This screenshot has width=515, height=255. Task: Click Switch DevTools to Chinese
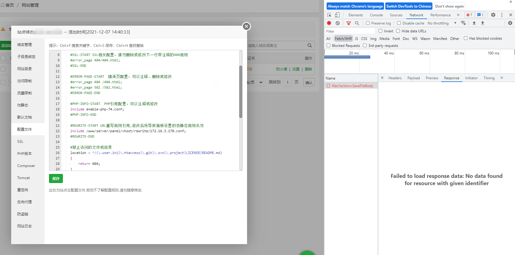(409, 6)
